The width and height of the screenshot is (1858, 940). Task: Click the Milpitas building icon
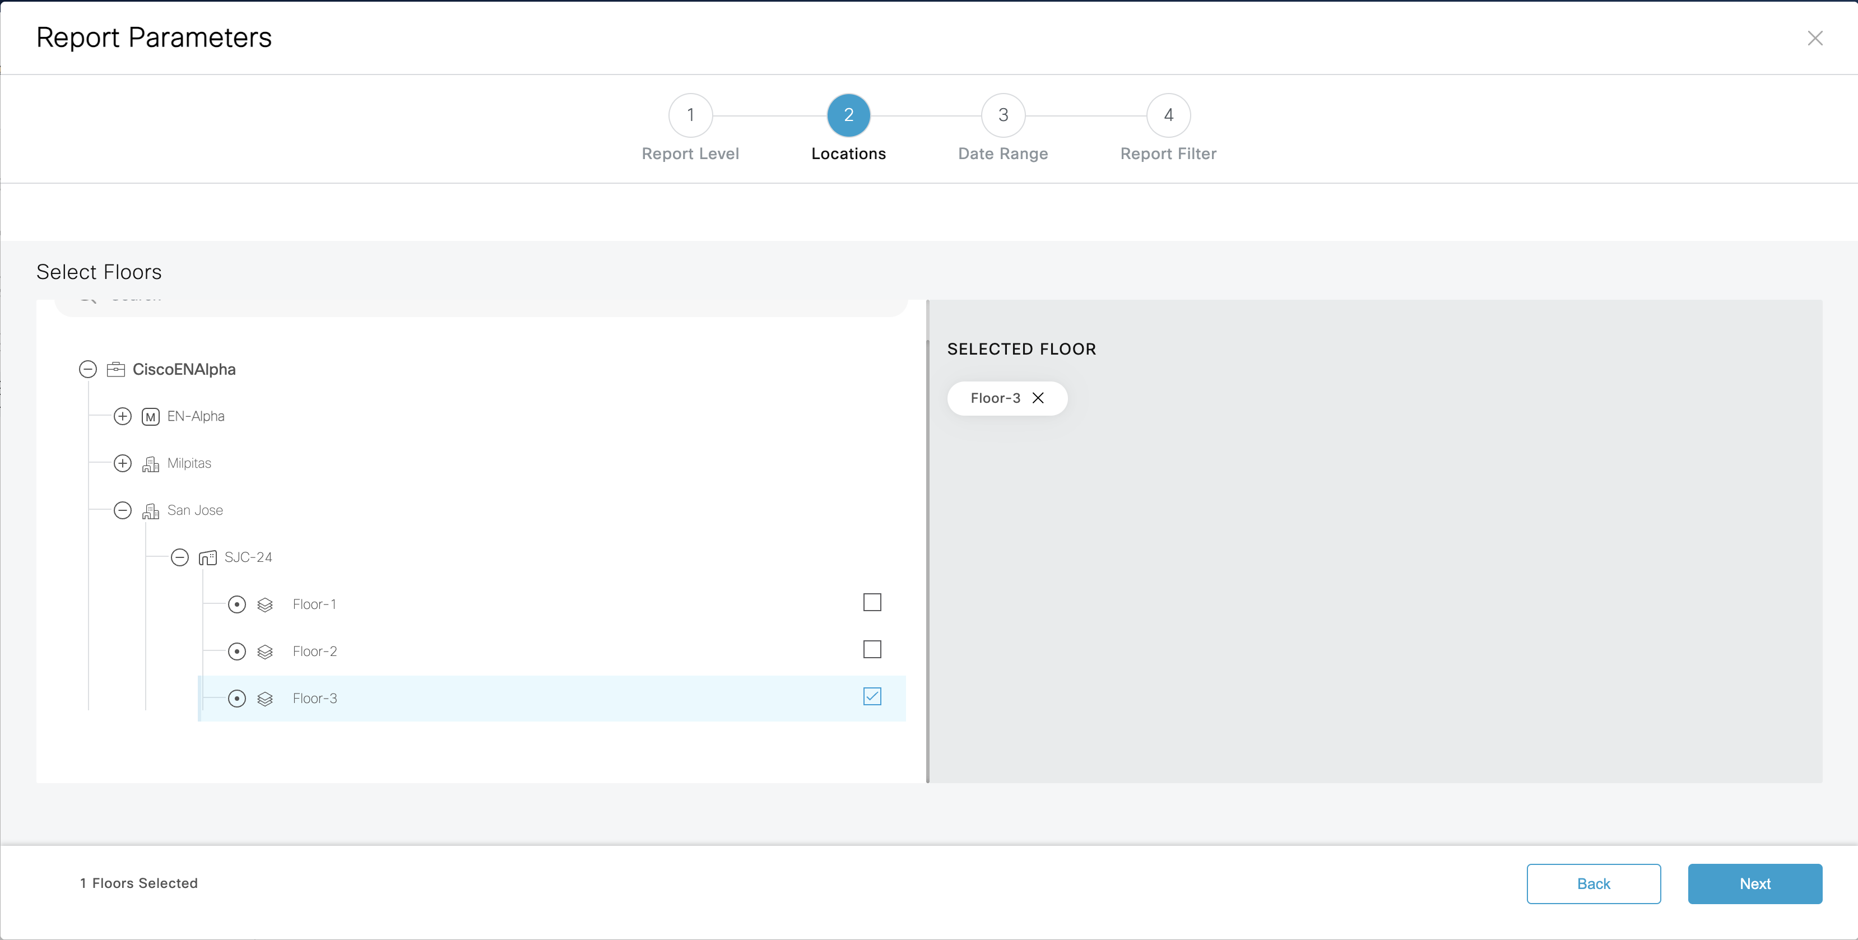tap(151, 463)
